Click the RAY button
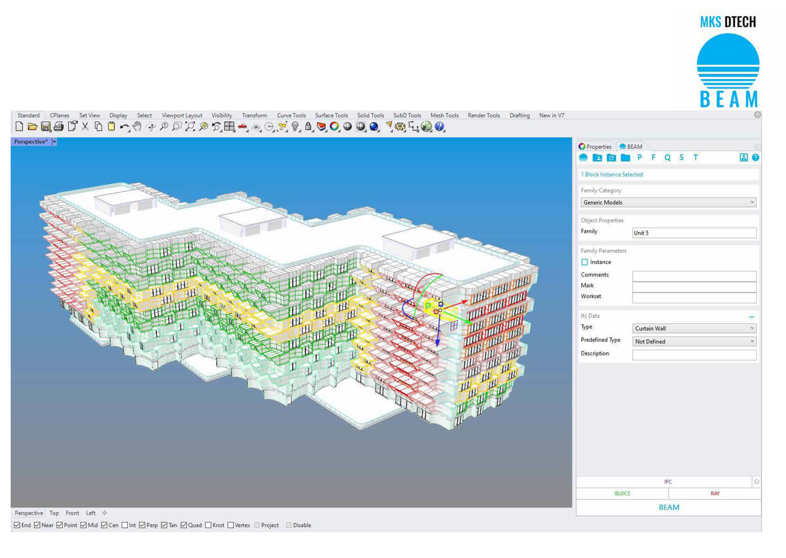 pyautogui.click(x=715, y=493)
